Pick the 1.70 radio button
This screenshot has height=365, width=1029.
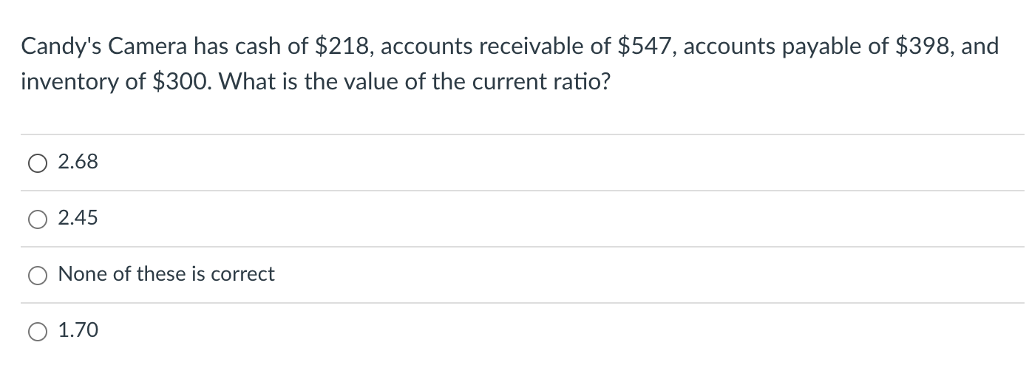(x=38, y=332)
